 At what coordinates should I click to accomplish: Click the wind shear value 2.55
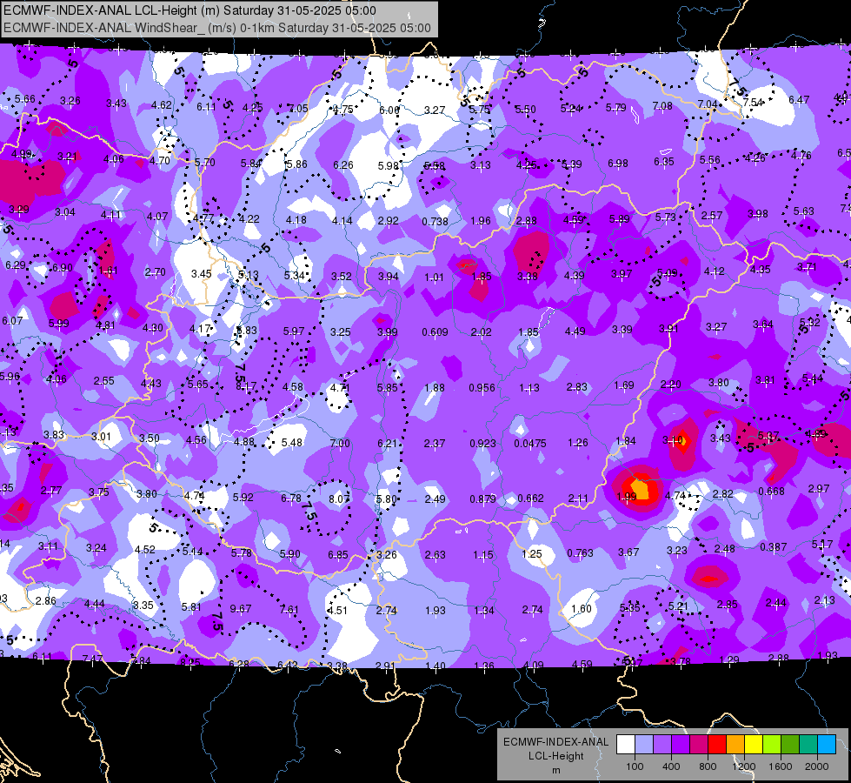click(x=103, y=381)
